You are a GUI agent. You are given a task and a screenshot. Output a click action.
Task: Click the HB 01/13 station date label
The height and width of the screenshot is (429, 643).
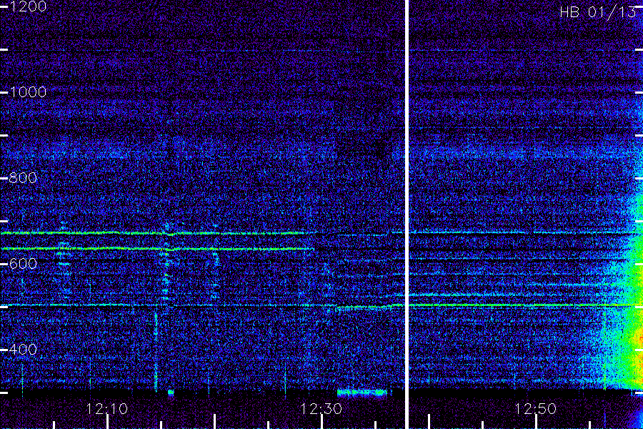coord(598,12)
